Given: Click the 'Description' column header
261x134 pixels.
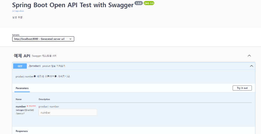Looking at the screenshot, I should pyautogui.click(x=44, y=99).
